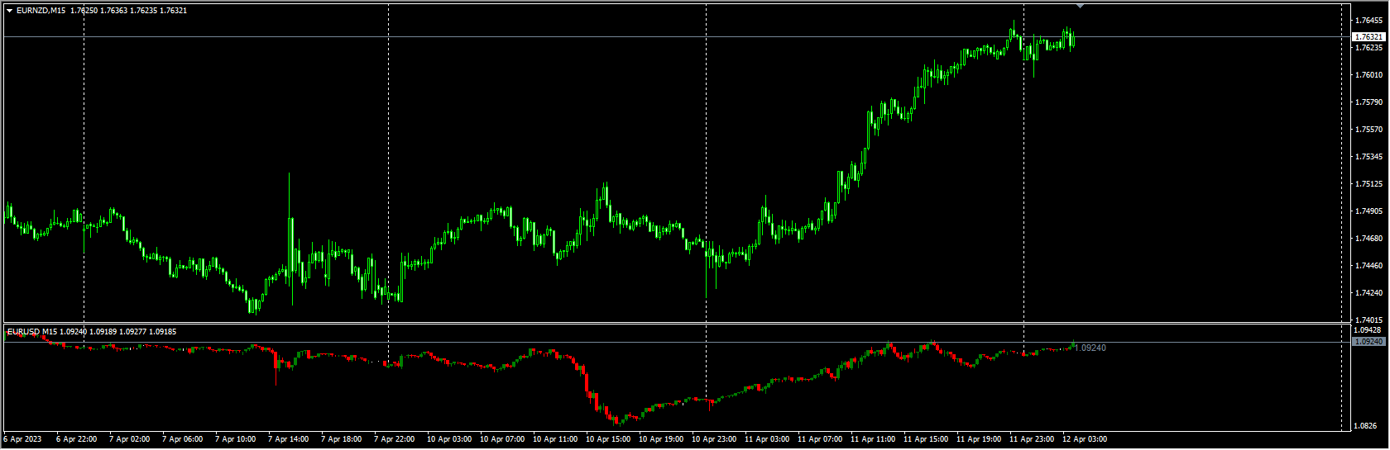This screenshot has width=1390, height=450.
Task: Click the 1.76235 price scale label
Action: point(1369,47)
